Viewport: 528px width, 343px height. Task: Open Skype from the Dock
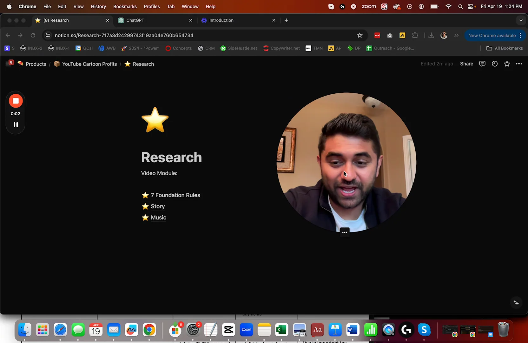[424, 330]
